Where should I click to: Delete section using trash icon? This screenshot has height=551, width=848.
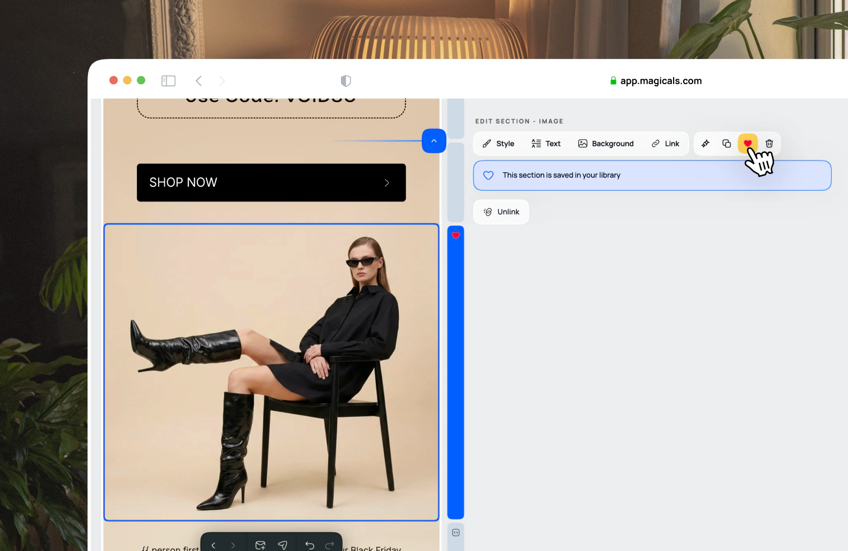click(769, 144)
